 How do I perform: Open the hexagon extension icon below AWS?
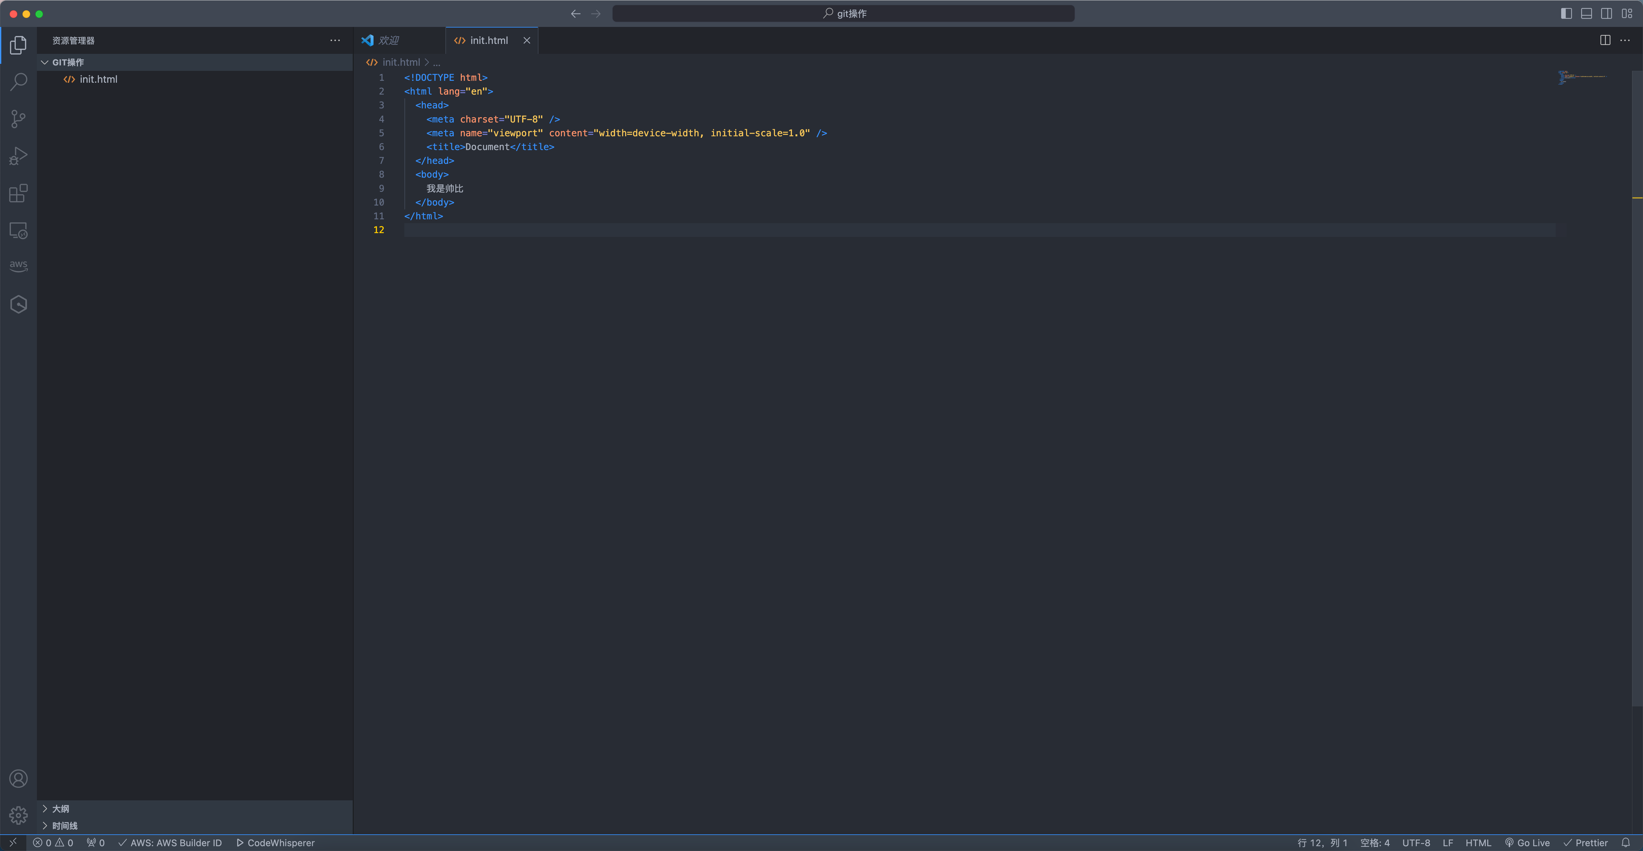click(x=19, y=304)
